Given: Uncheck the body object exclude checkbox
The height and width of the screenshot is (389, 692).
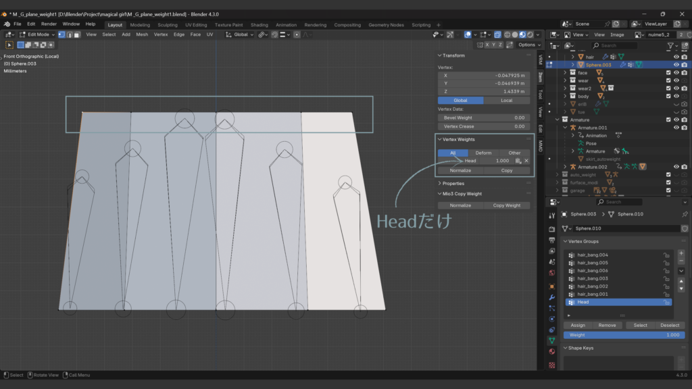Looking at the screenshot, I should tap(668, 96).
